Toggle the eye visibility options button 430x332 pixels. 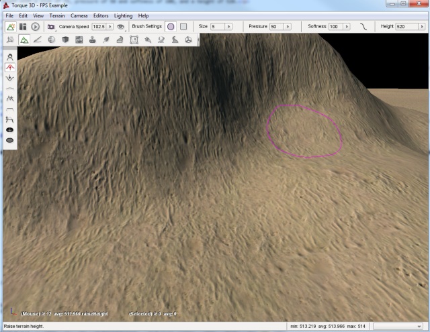pos(120,27)
